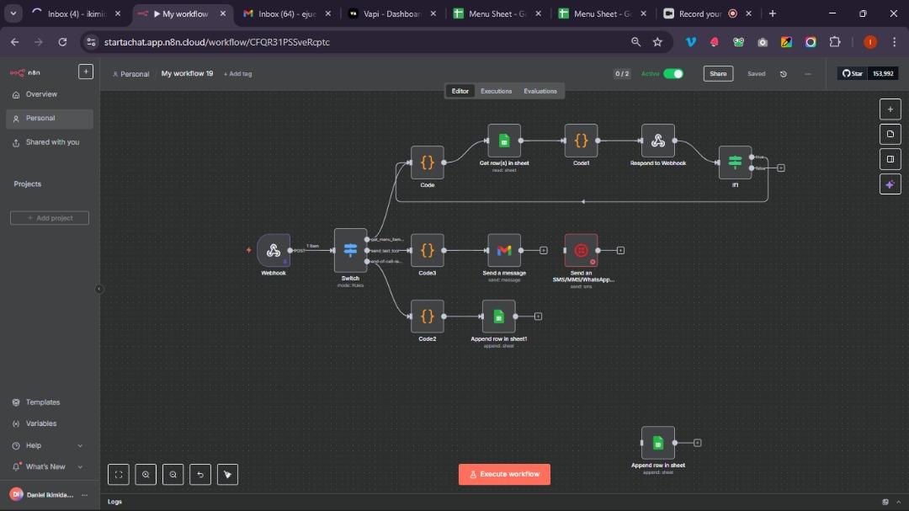Switch to the Evaluations tab

[540, 91]
